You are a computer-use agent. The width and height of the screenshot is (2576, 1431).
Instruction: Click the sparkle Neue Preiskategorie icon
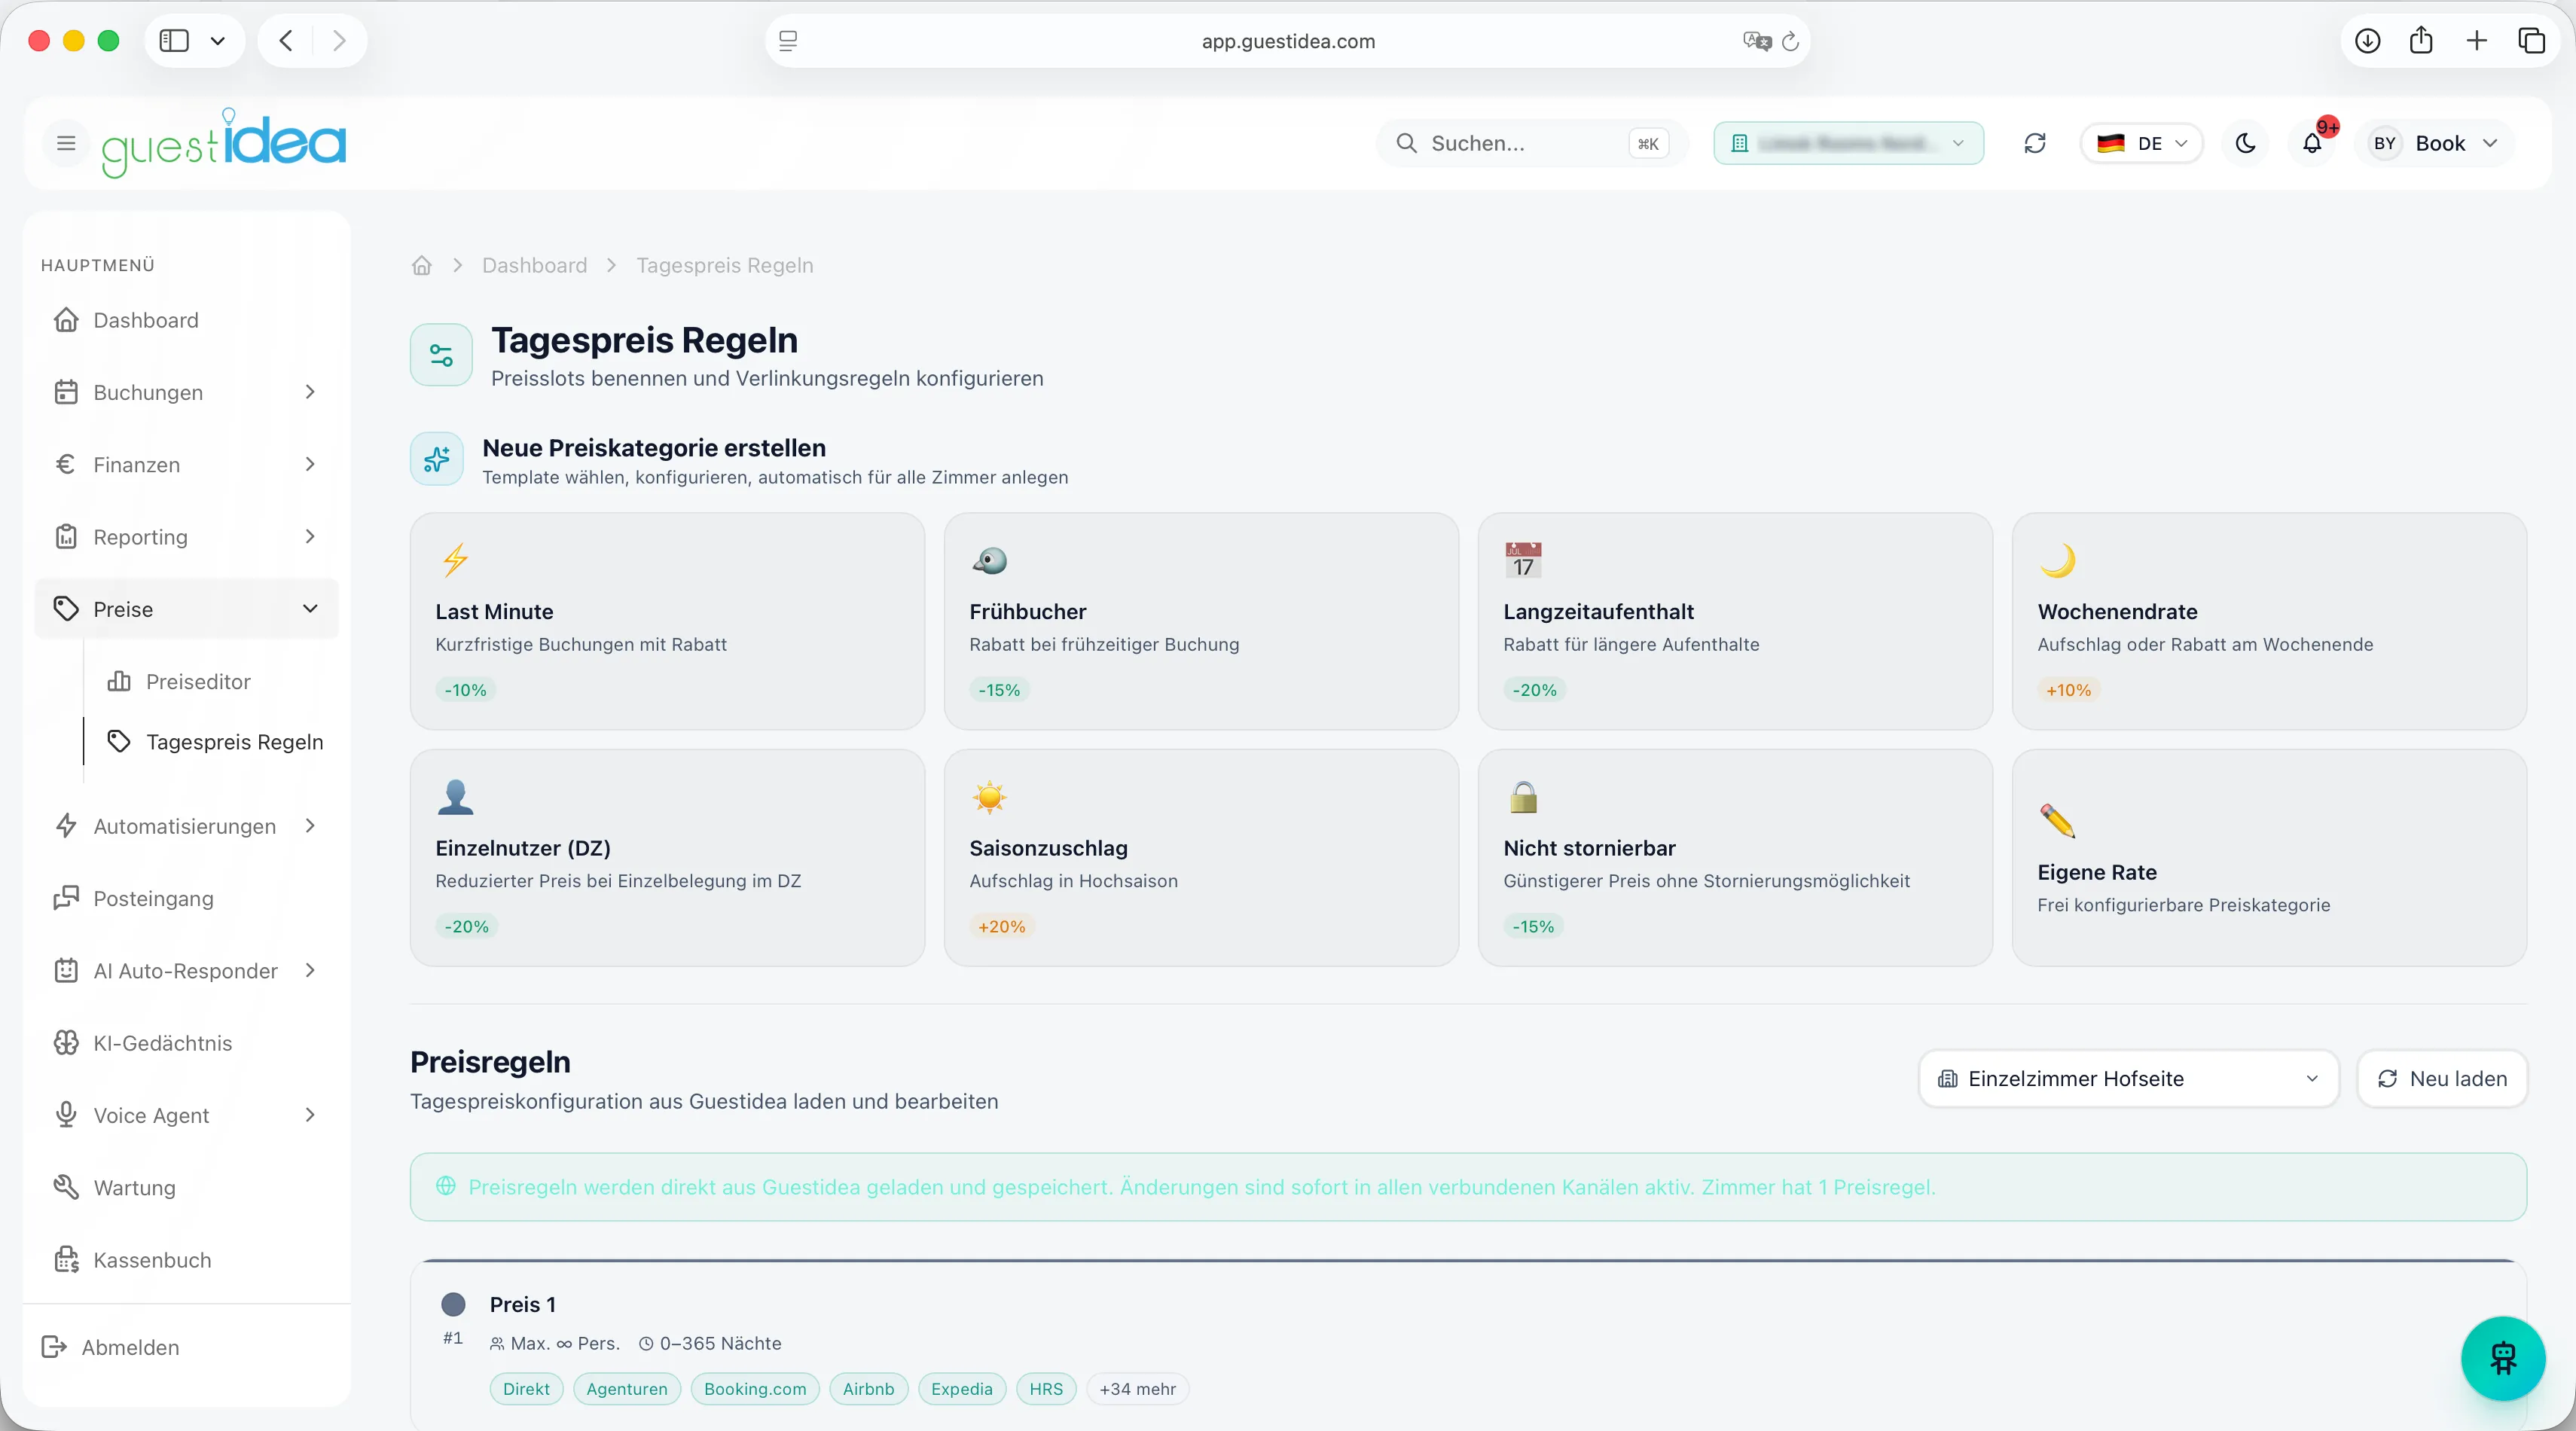click(437, 459)
